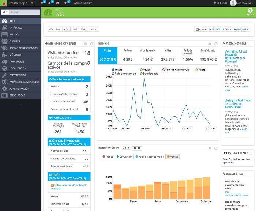Open the trophy notifications icon in top bar
256x211 pixels.
point(65,3)
